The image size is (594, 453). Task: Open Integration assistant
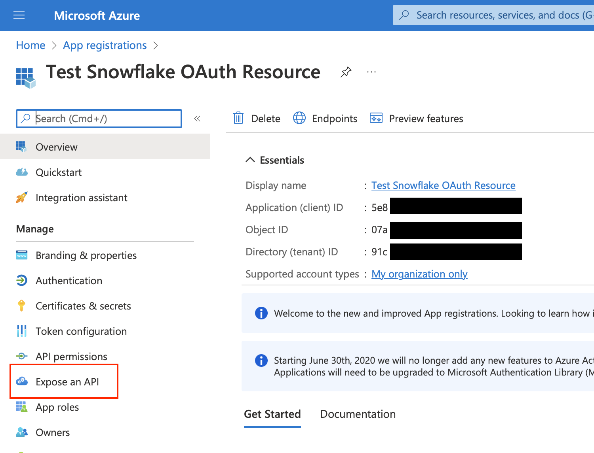coord(81,197)
